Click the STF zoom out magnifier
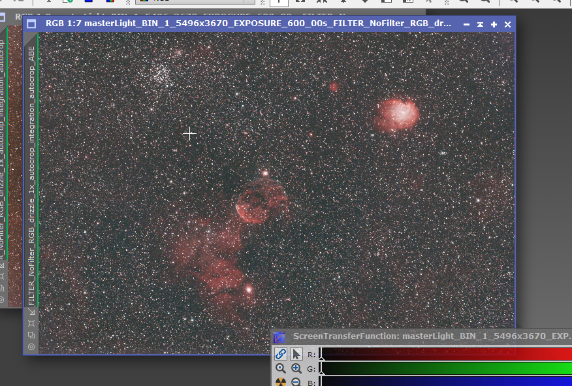The width and height of the screenshot is (572, 386). coord(296,382)
